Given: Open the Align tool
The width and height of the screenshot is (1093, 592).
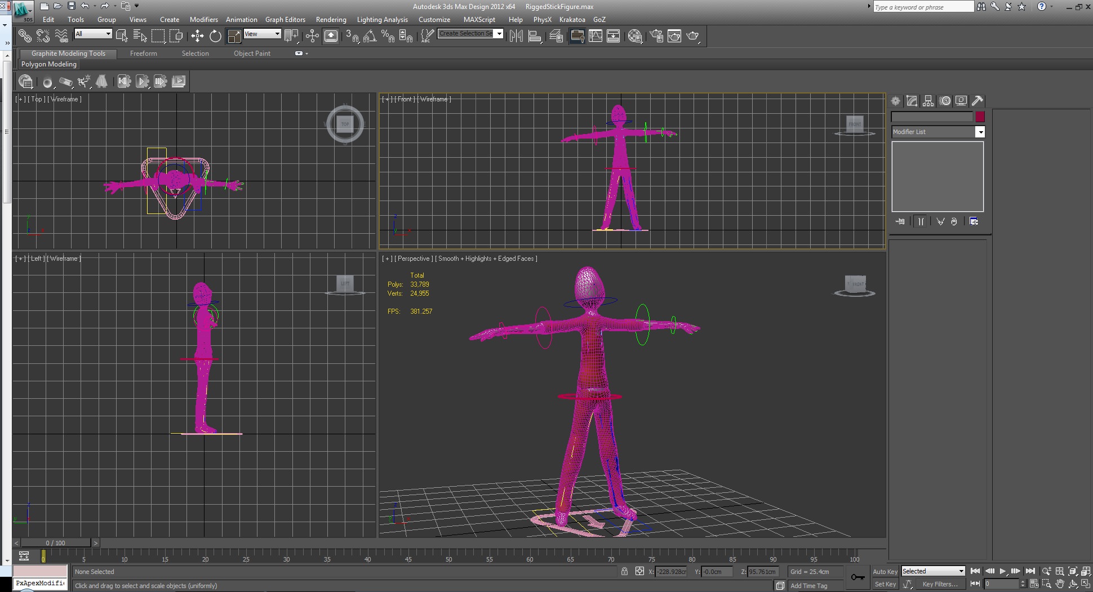Looking at the screenshot, I should [535, 36].
